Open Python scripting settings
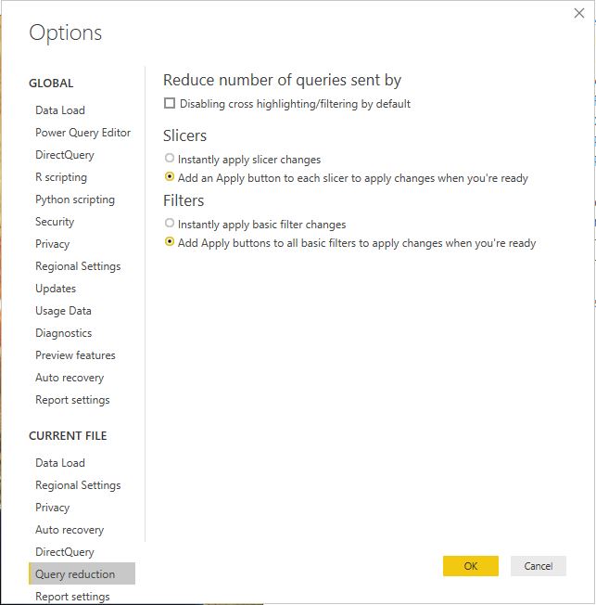 pos(75,200)
